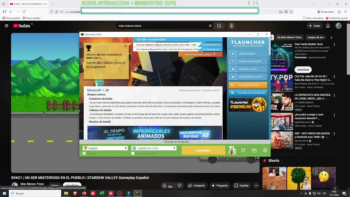Image resolution: width=350 pixels, height=197 pixels.
Task: Click Compartir under the video
Action: (196, 186)
